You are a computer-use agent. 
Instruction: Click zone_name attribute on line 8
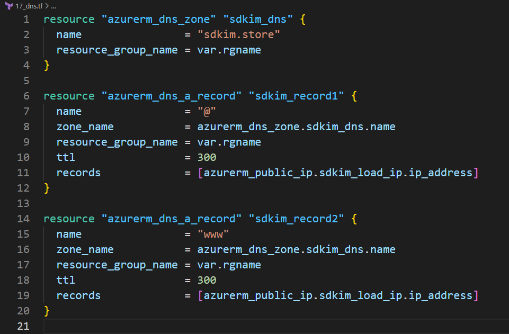[x=85, y=127]
